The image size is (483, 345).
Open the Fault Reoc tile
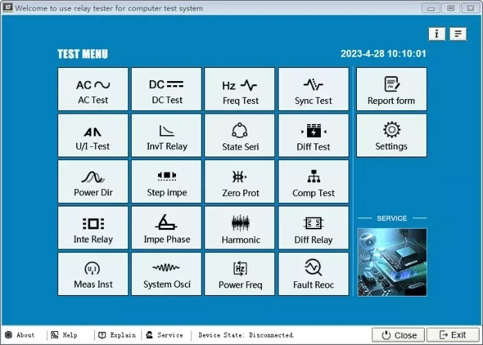313,274
